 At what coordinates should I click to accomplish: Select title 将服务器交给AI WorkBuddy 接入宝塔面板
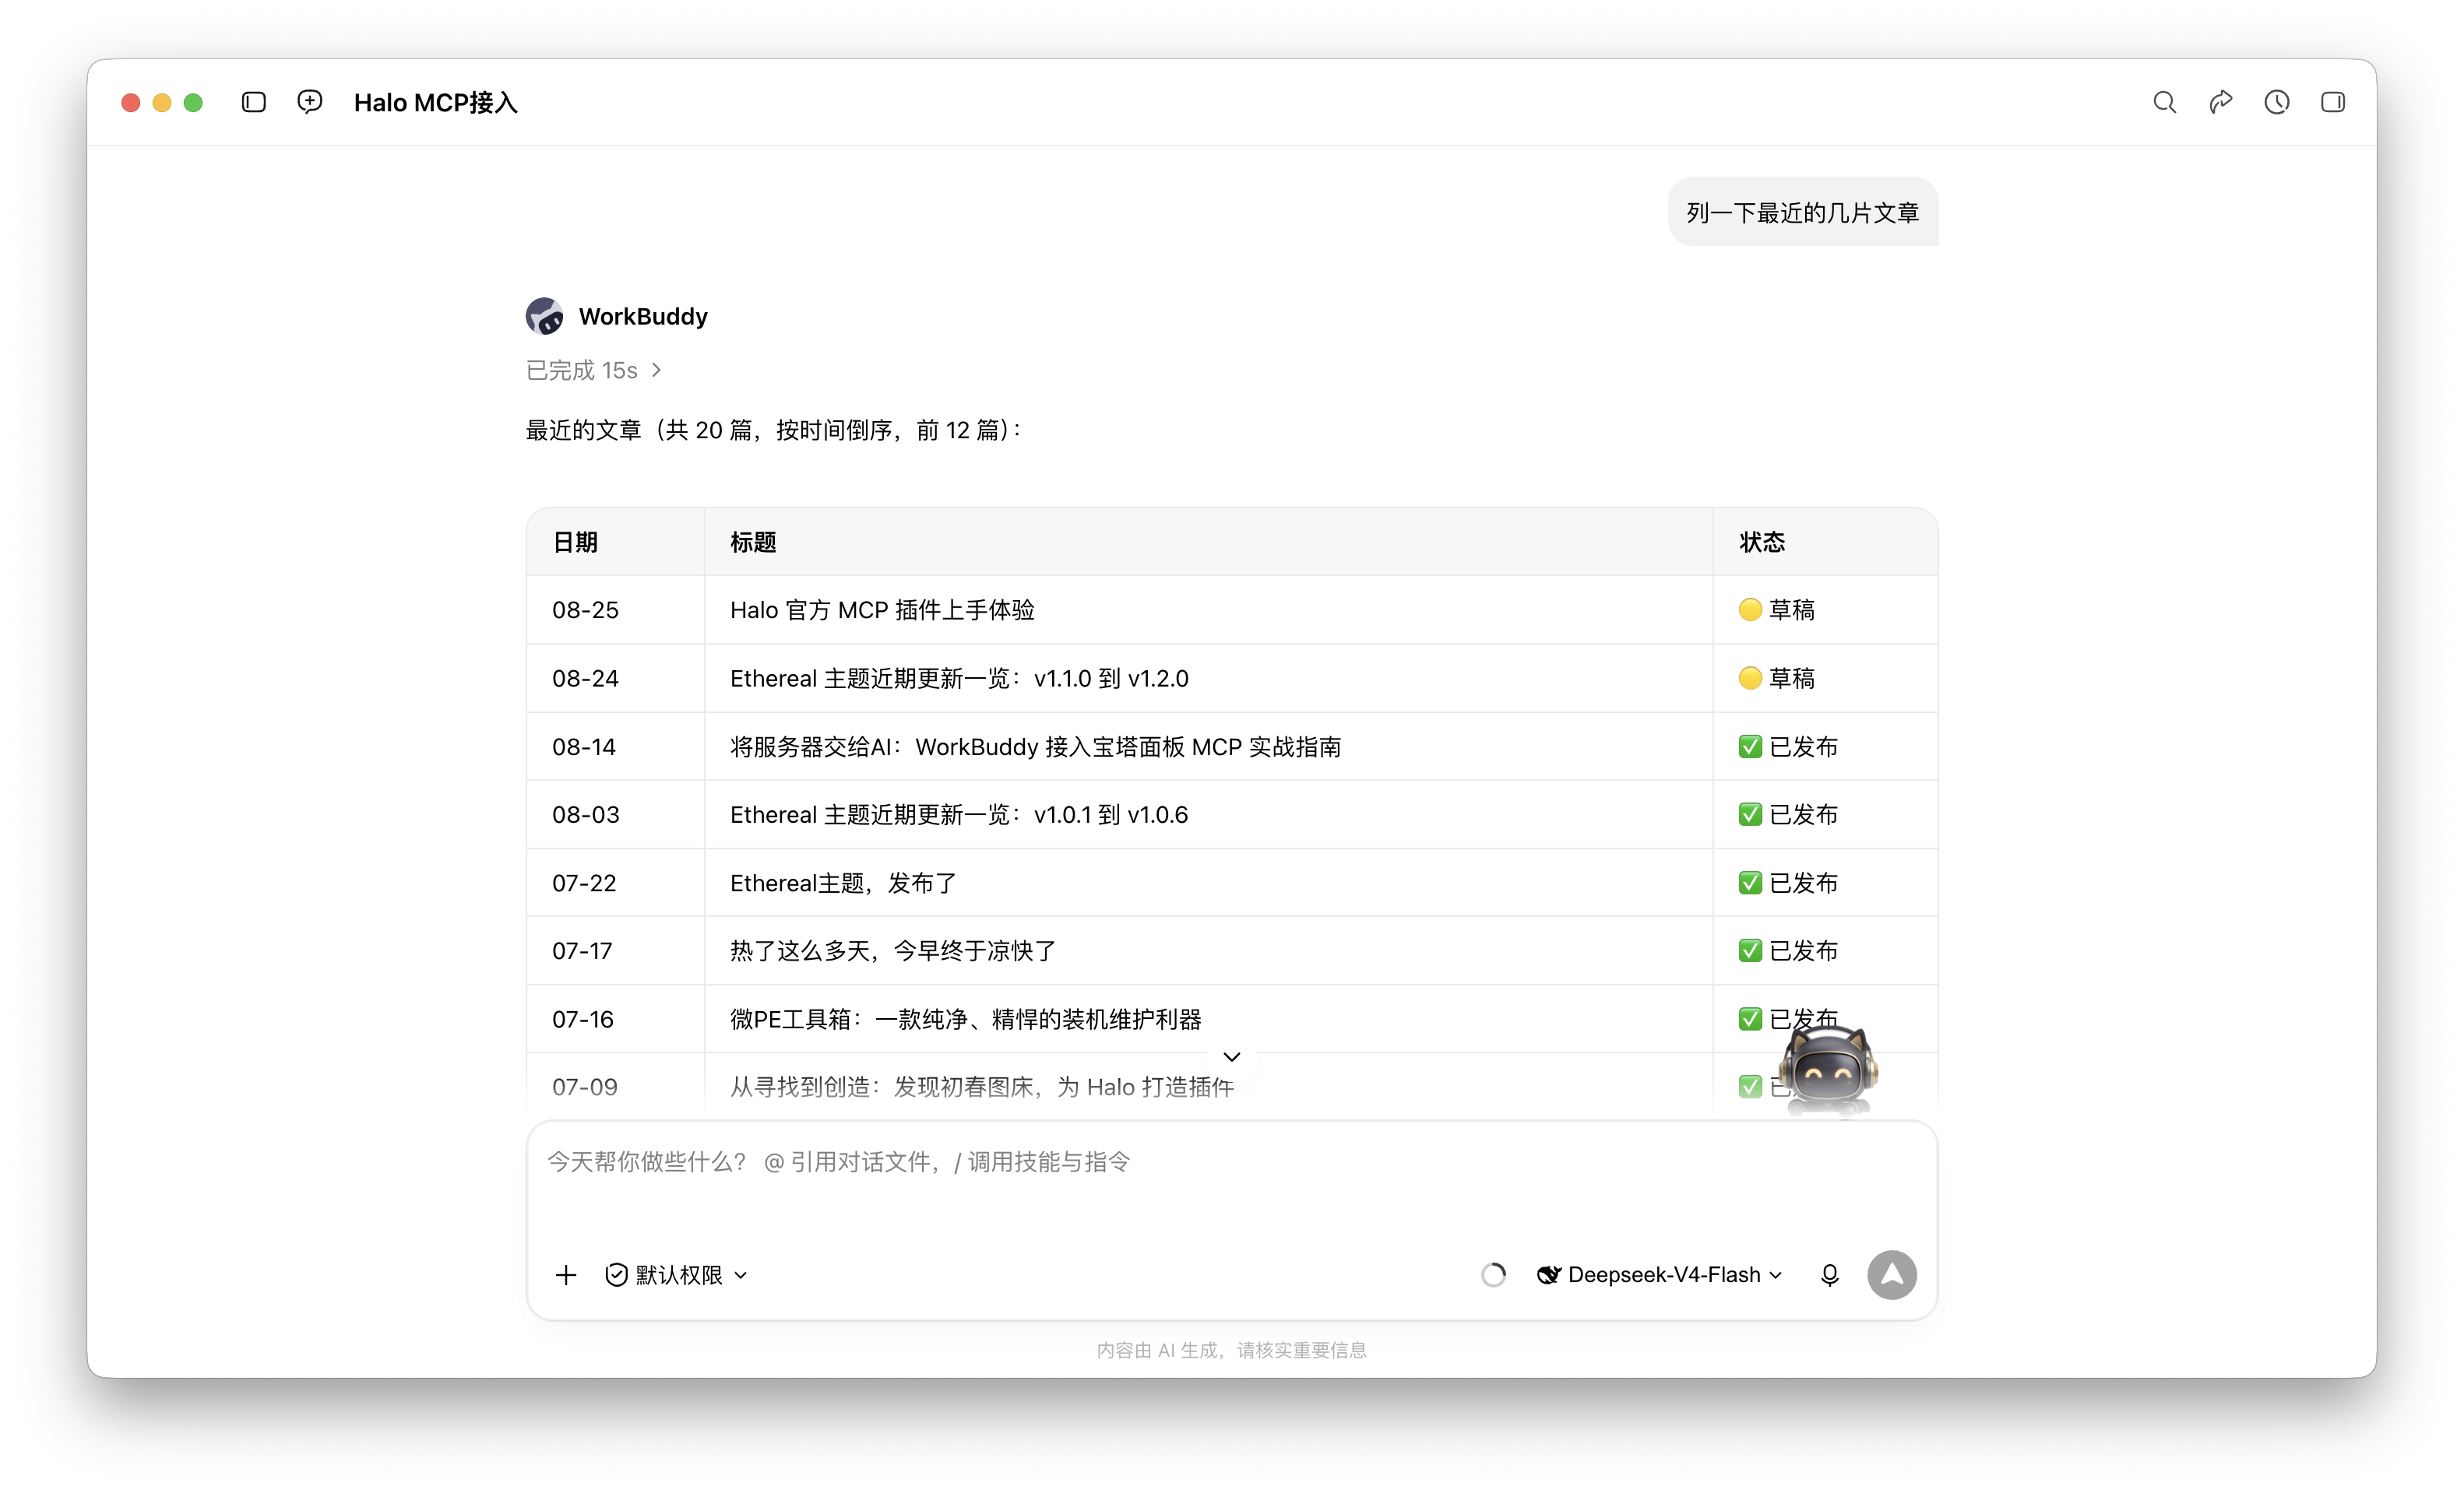[x=1036, y=746]
